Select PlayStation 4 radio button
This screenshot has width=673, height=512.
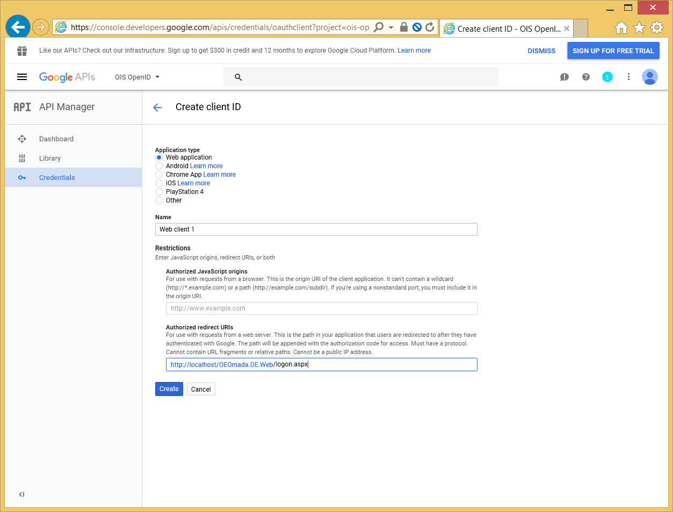pos(159,192)
